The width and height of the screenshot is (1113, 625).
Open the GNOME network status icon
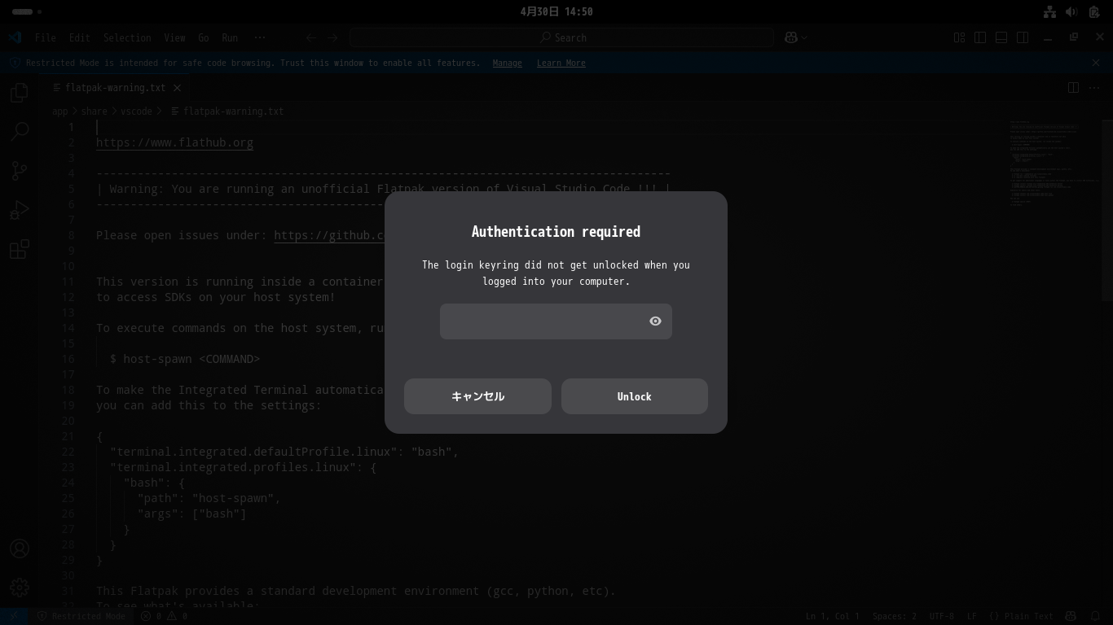[1049, 12]
